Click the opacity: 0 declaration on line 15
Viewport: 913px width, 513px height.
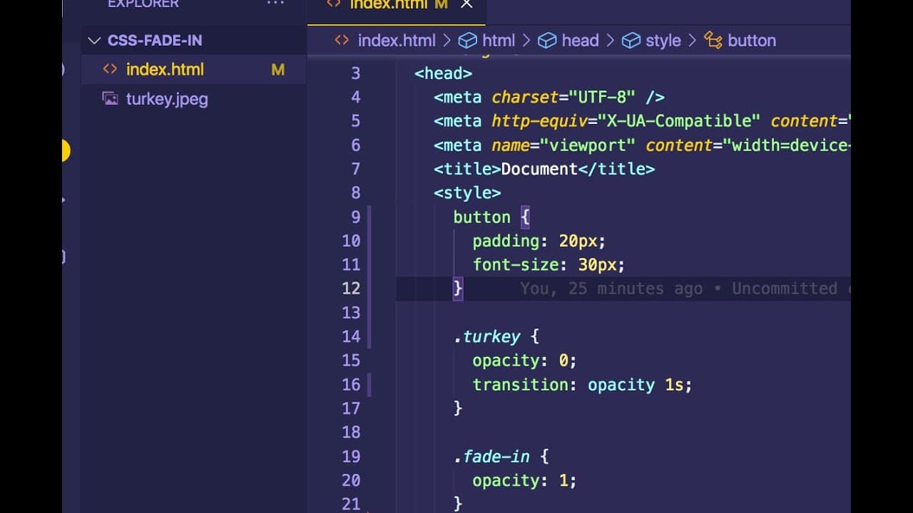click(524, 361)
